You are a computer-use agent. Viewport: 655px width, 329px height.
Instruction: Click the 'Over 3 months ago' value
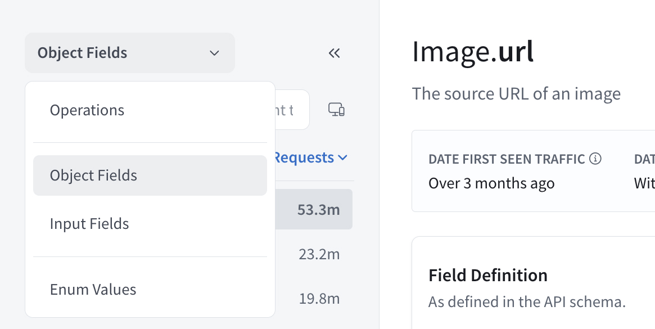click(x=491, y=183)
